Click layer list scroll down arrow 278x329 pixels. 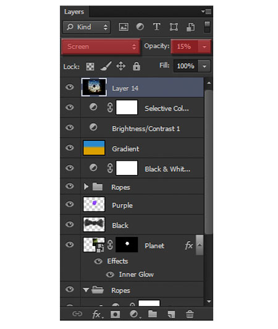209,302
